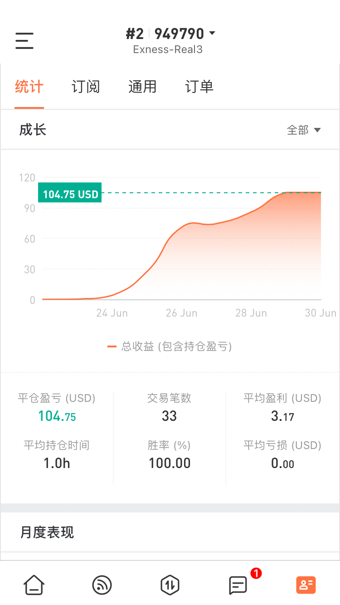Image resolution: width=340 pixels, height=605 pixels.
Task: Switch to the 通用 tab
Action: point(142,87)
